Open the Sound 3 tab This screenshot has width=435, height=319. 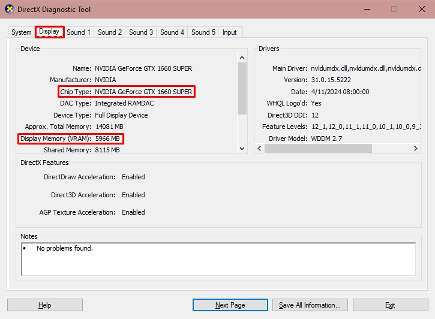tap(140, 32)
